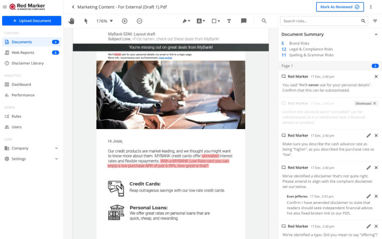
Task: Select Brand Risks summary row
Action: [x=295, y=43]
